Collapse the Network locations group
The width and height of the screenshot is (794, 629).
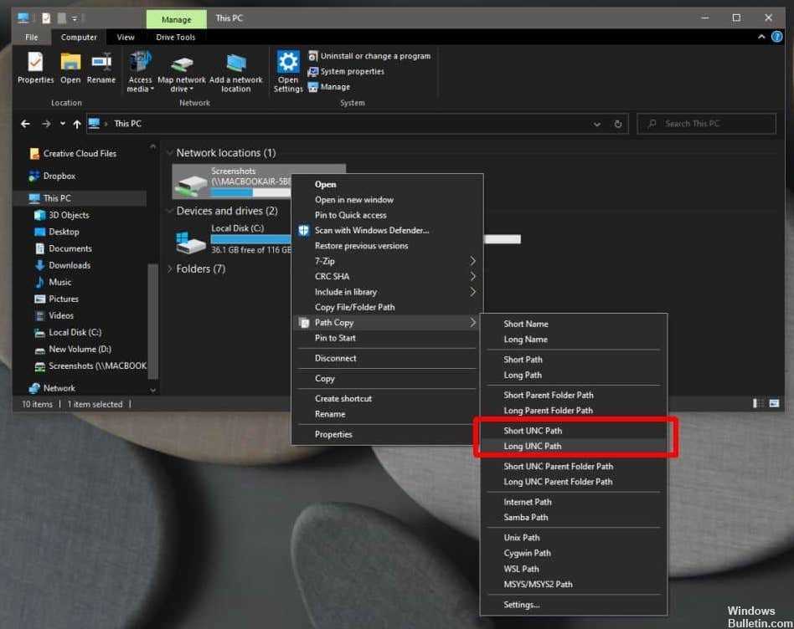click(x=170, y=153)
